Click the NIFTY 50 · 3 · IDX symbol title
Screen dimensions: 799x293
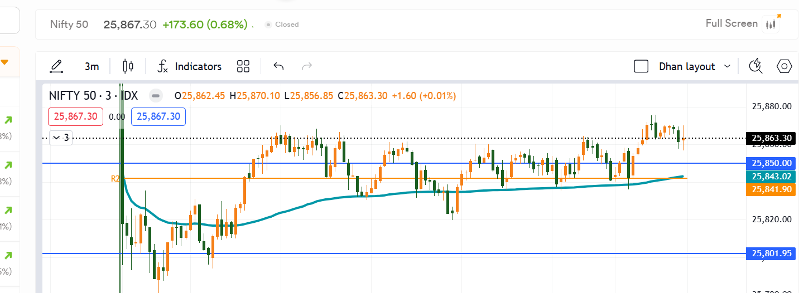click(93, 96)
